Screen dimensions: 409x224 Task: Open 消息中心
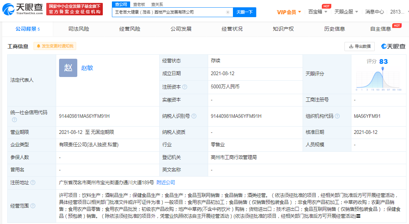click(x=374, y=12)
